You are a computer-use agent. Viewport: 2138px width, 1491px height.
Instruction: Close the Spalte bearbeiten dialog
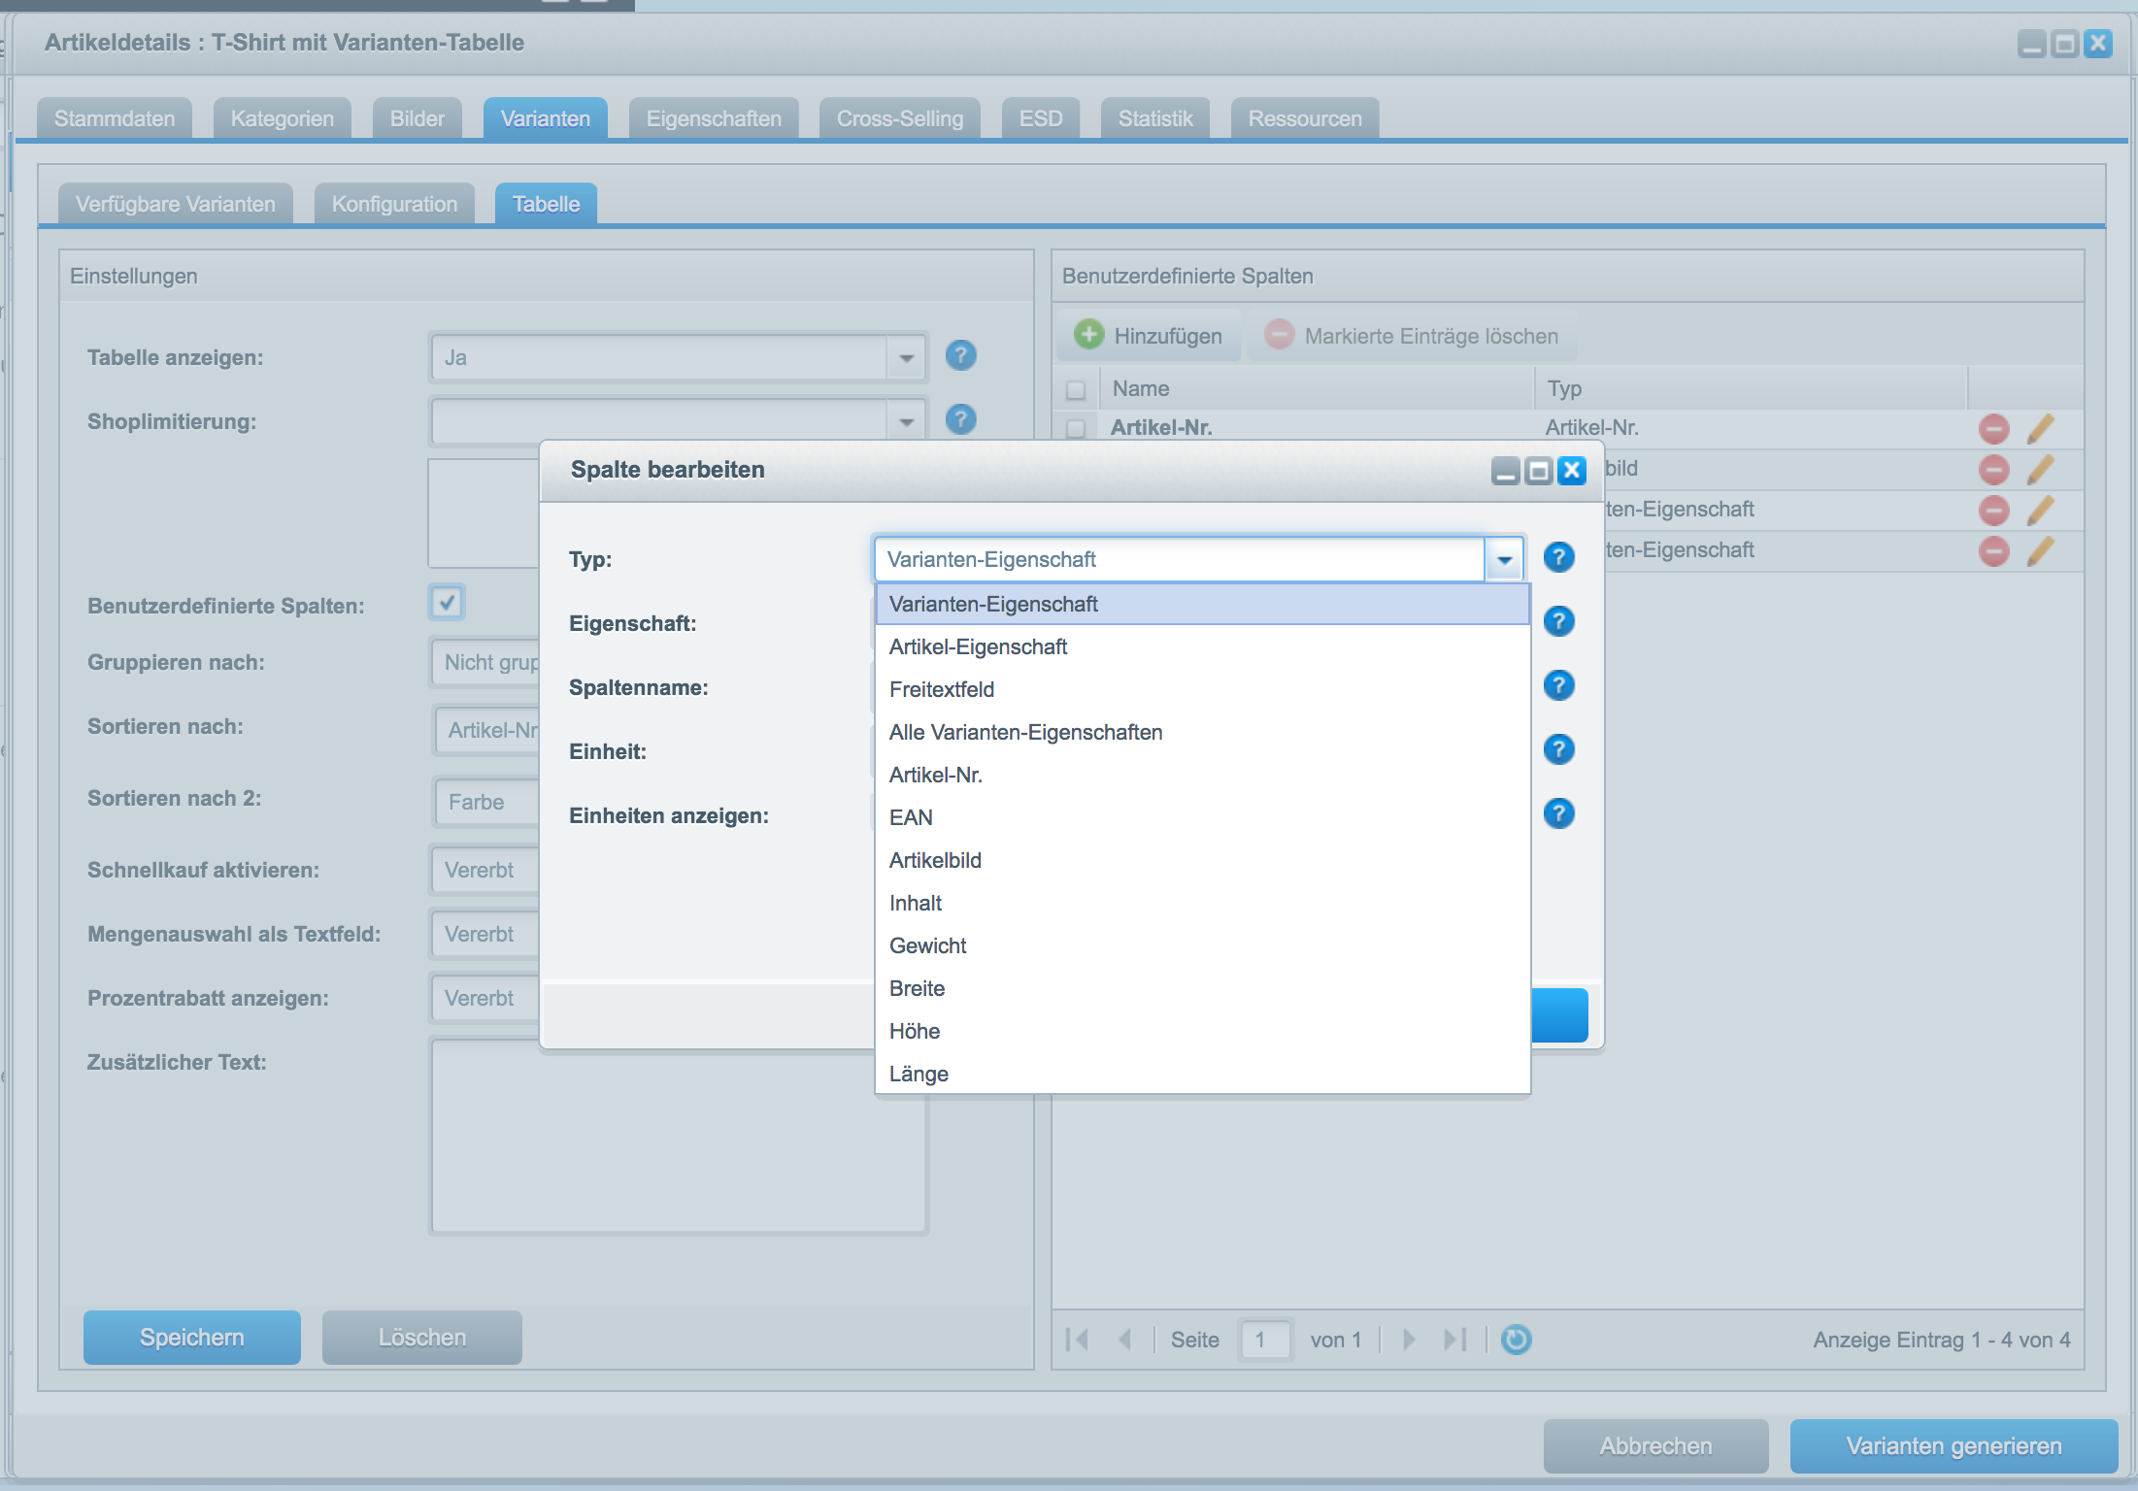[1572, 471]
